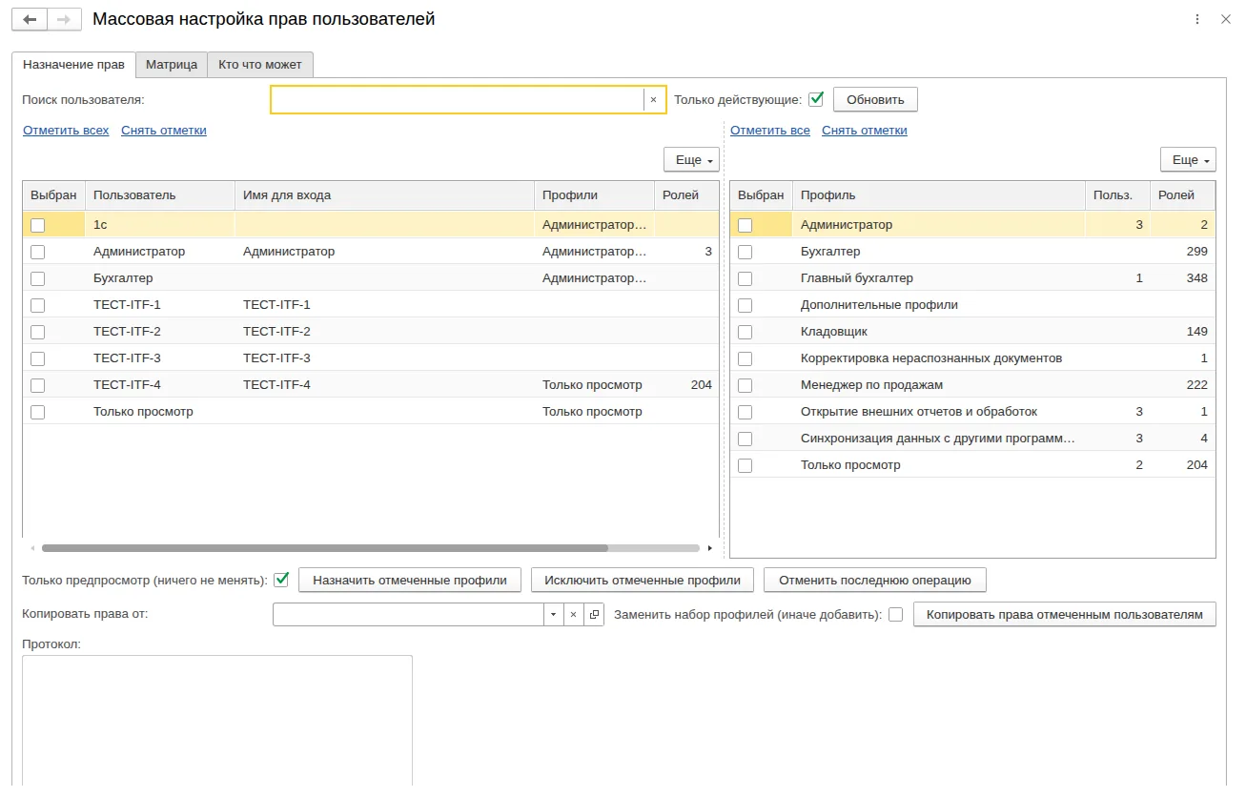Open the 'Еще' menu above the users table
Screen dimensions: 1246x797
point(691,160)
